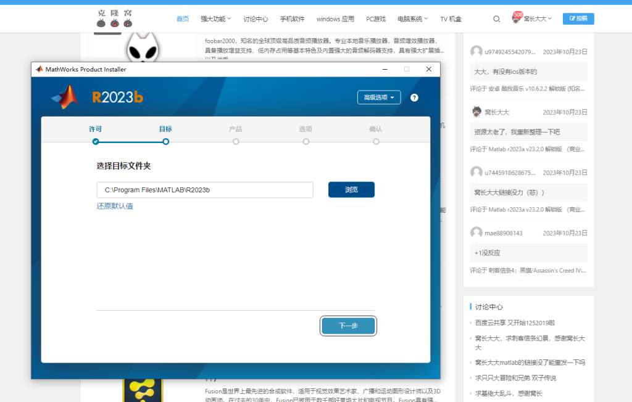Click the Fusion software thumbnail image
This screenshot has height=402, width=632.
pos(143,390)
